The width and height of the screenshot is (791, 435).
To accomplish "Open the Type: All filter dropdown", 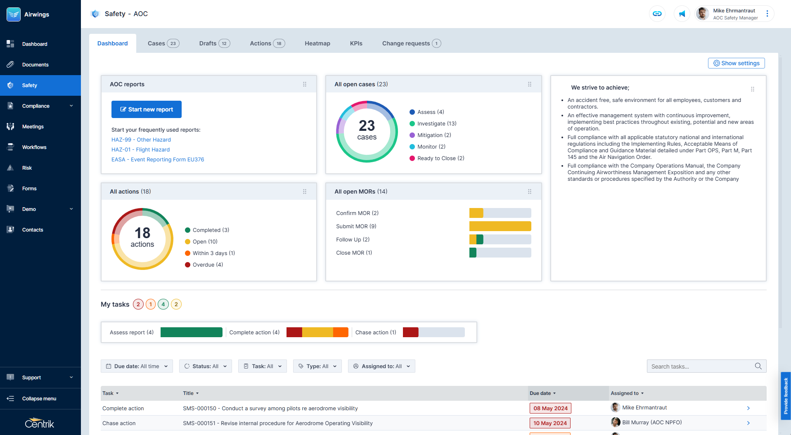I will pos(317,366).
